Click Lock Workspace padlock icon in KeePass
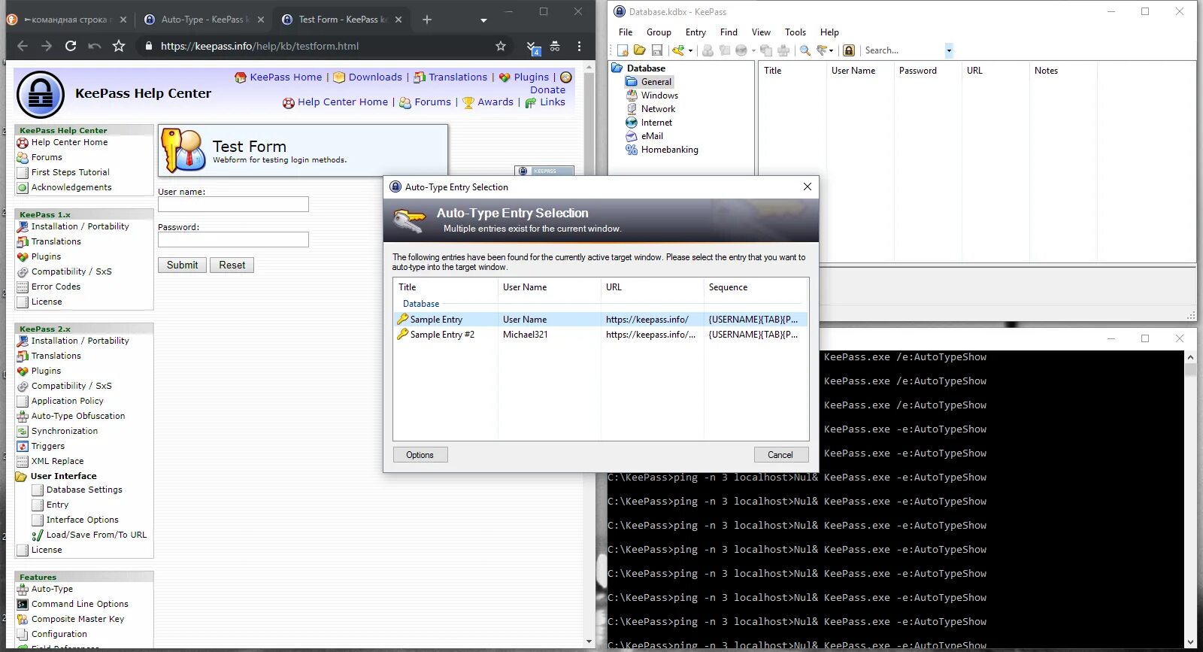 click(849, 50)
